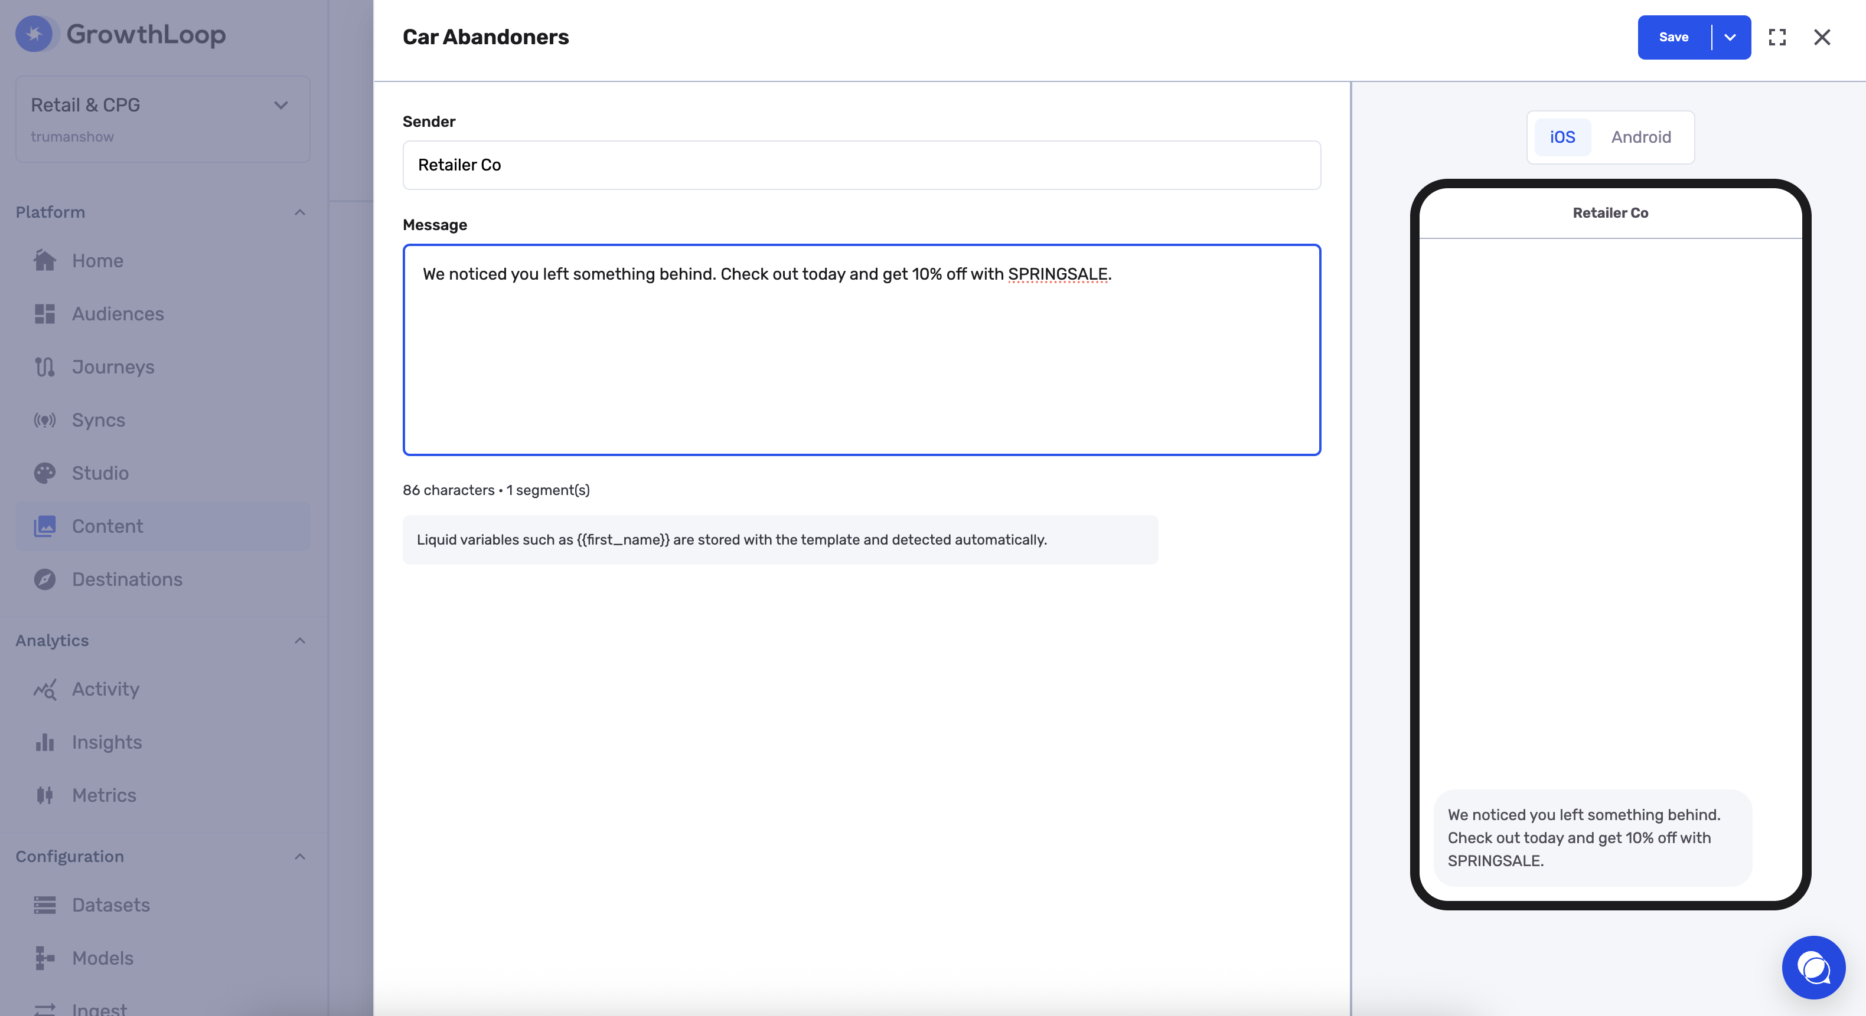The image size is (1866, 1016).
Task: Collapse the Platform section
Action: pos(300,212)
